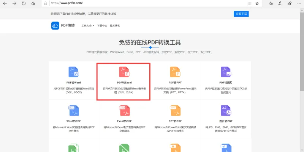This screenshot has height=152, width=304.
Task: Open the PDF转Excel title link
Action: click(x=124, y=83)
